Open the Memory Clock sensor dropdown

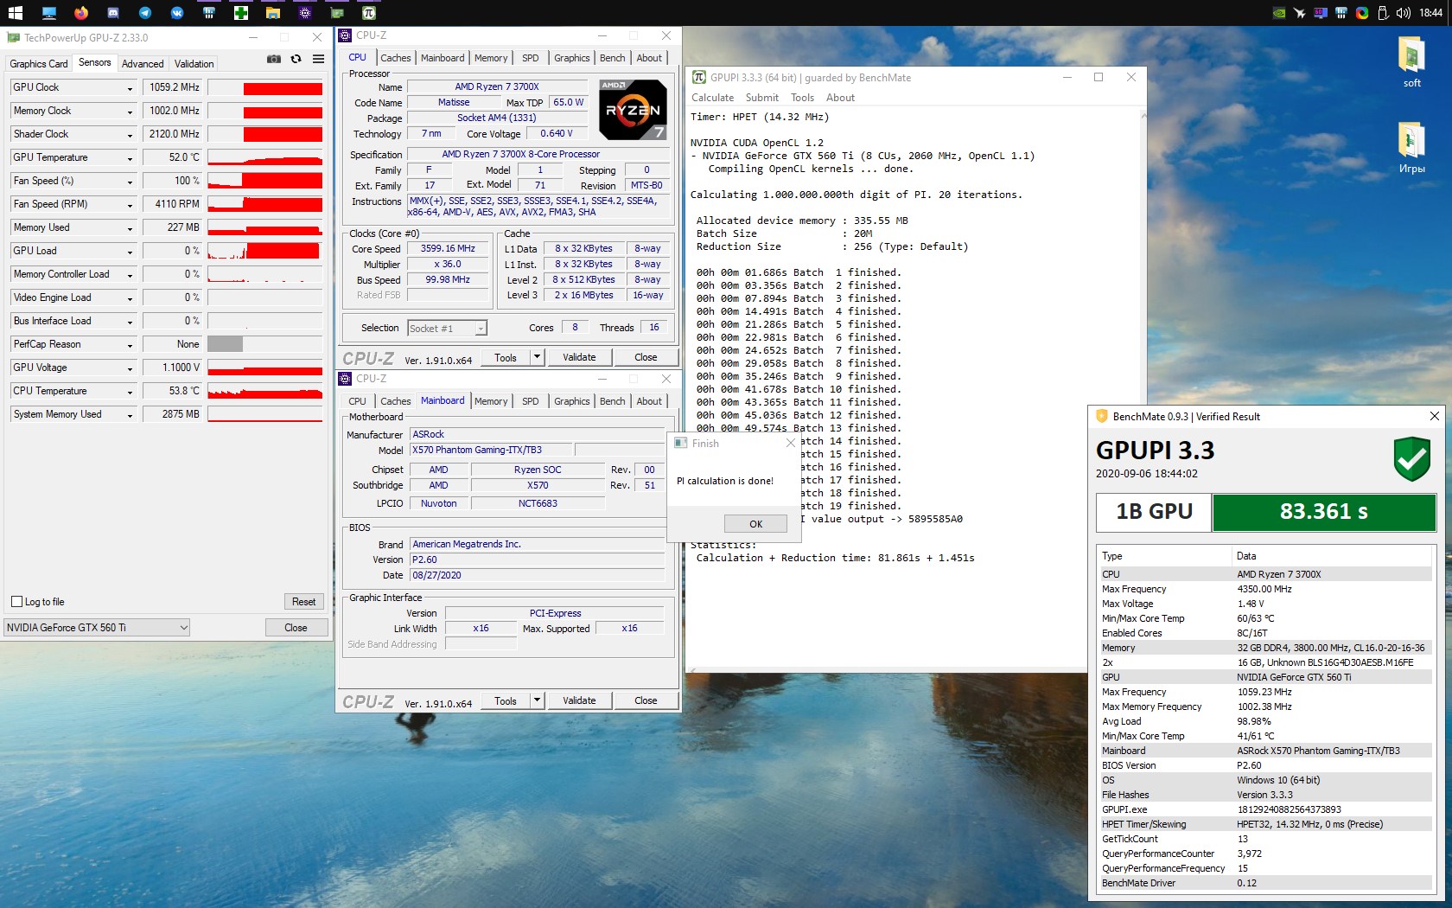[130, 112]
